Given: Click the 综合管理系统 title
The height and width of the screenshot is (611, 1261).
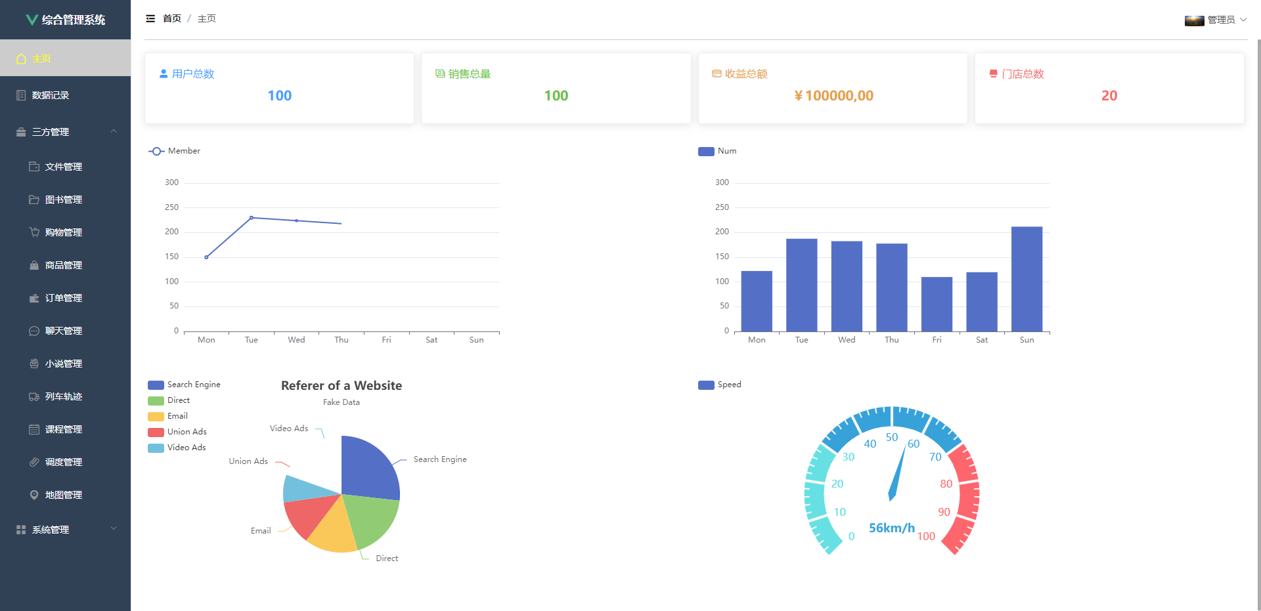Looking at the screenshot, I should 74,20.
